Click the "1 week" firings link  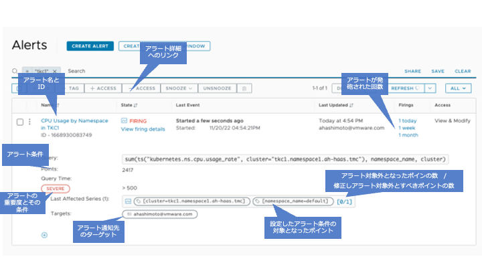[407, 128]
